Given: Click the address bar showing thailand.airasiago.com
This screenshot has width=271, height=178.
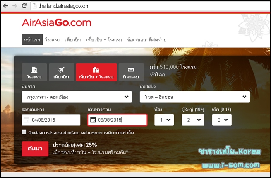Looking at the screenshot, I should (150, 6).
